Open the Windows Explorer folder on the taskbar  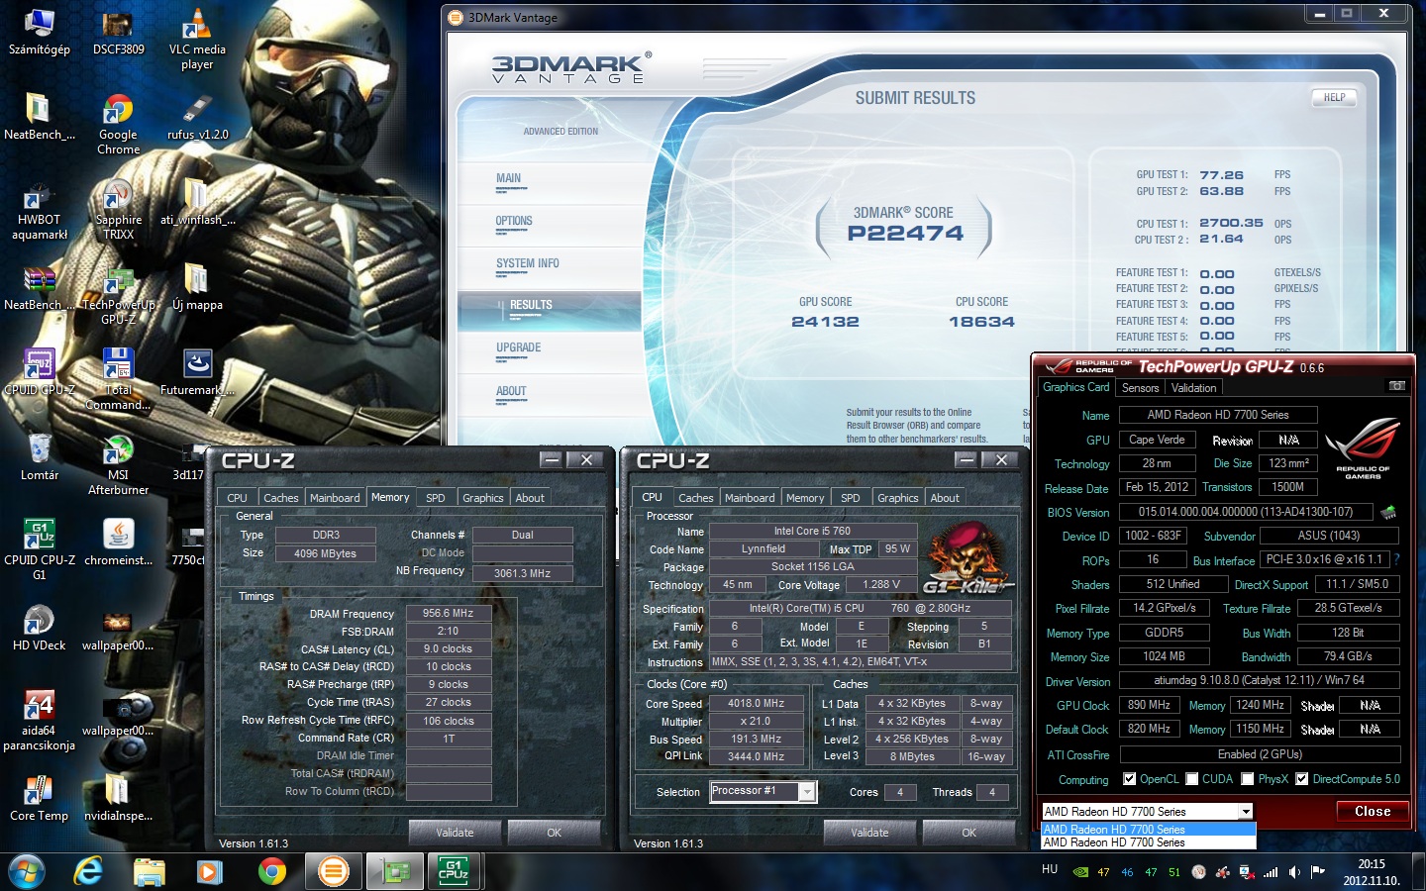click(x=150, y=871)
